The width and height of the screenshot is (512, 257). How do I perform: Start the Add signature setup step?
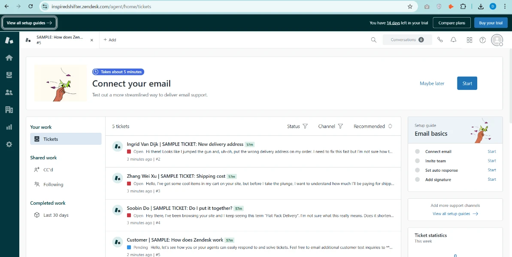491,179
